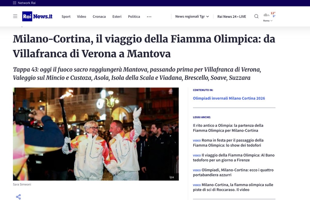310x200 pixels.
Task: Click the share icon below the photo
Action: (18, 197)
